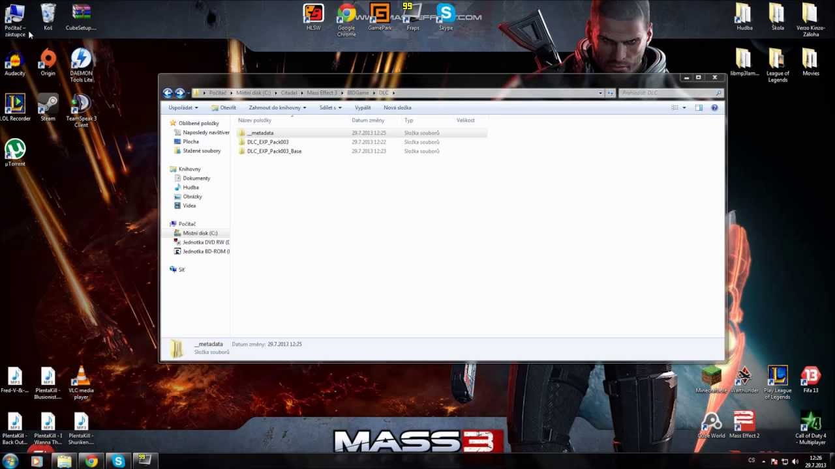Go forward with Explorer's forward arrow
Screen dimensions: 835x469
coord(179,93)
